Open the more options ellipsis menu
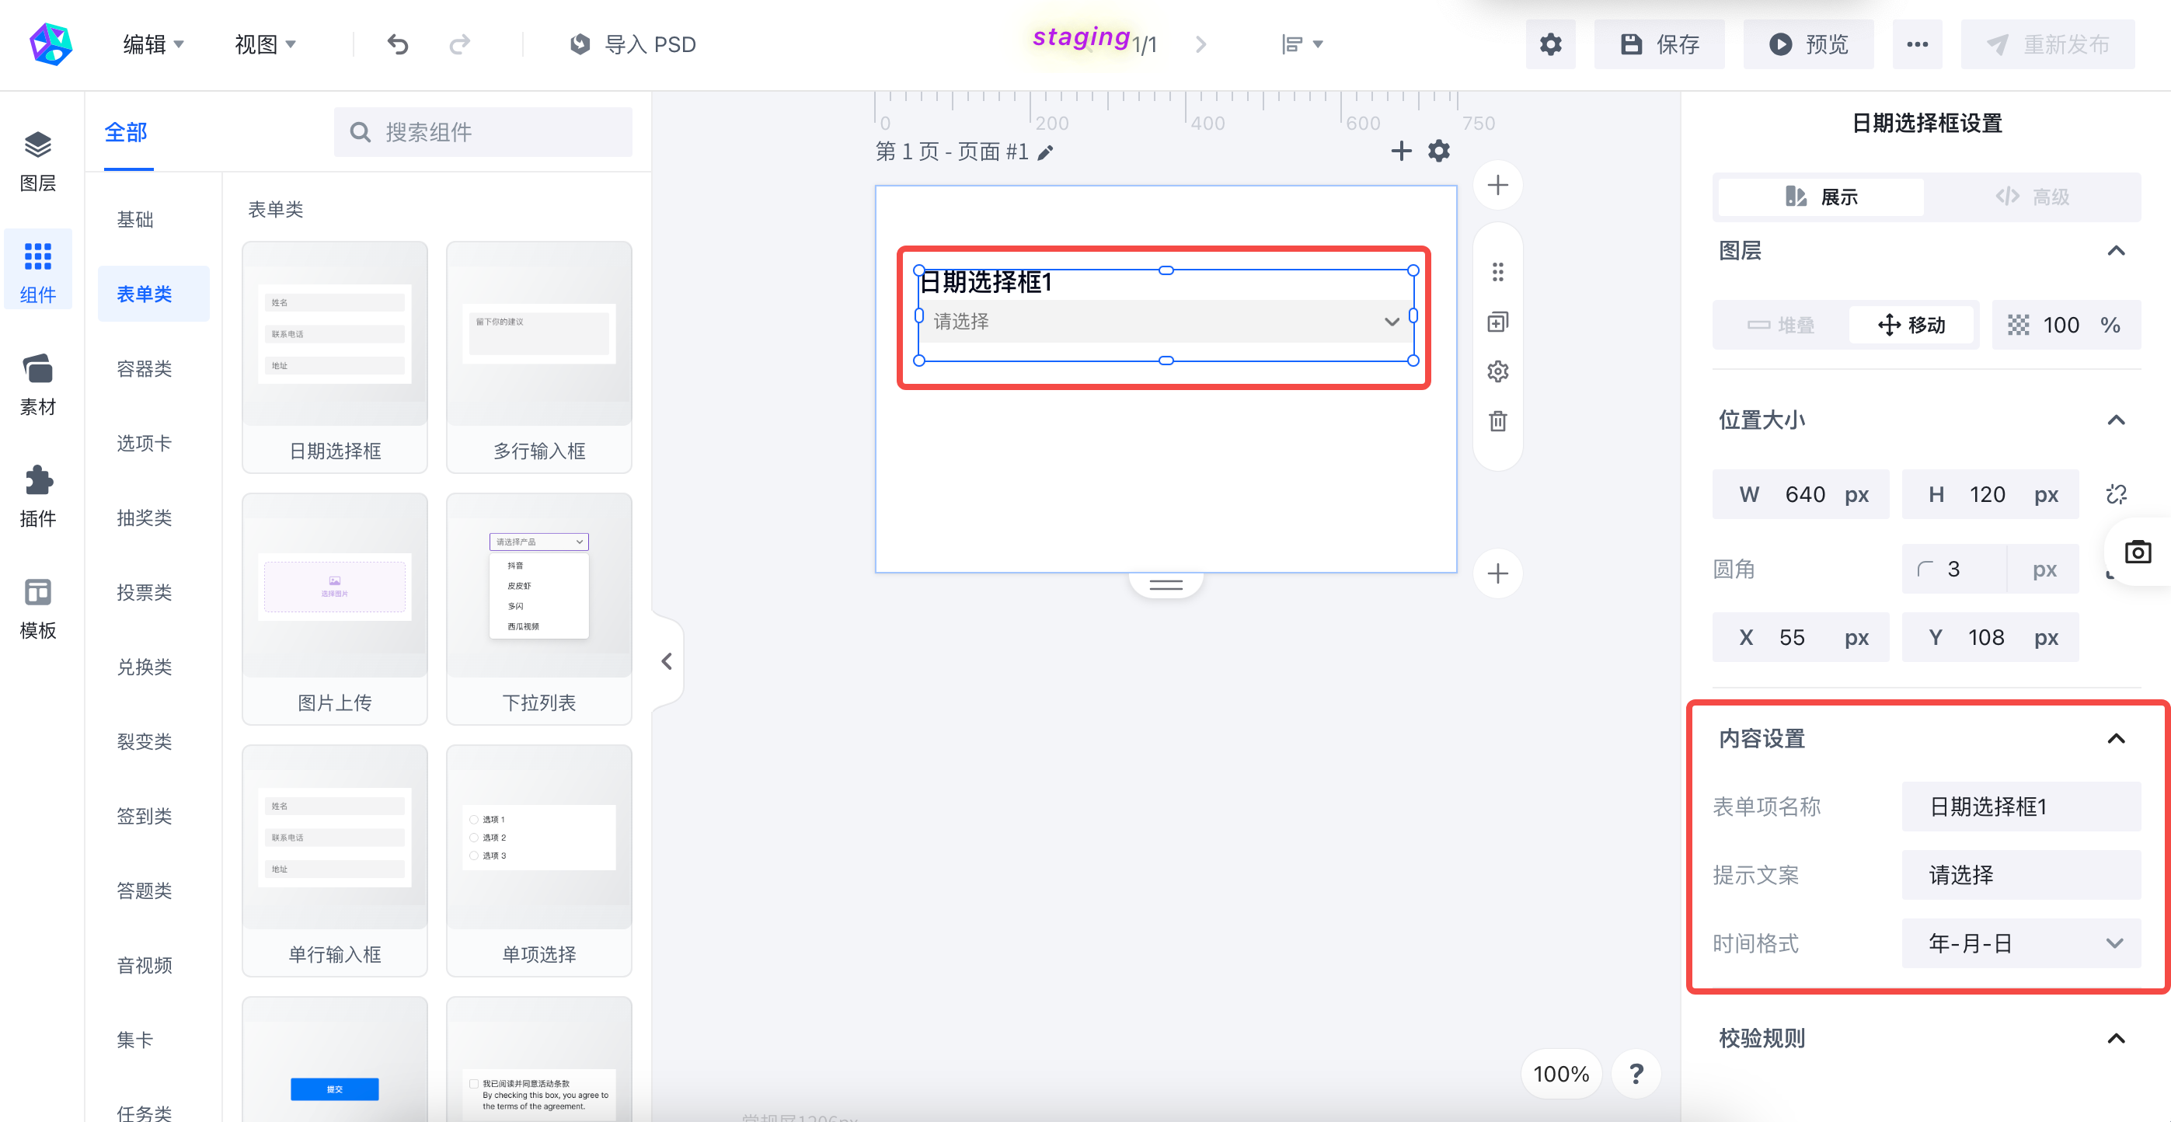2171x1122 pixels. (1918, 44)
